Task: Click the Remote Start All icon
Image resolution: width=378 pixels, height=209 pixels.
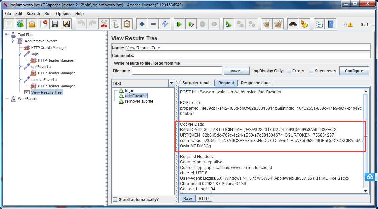Action: click(229, 24)
